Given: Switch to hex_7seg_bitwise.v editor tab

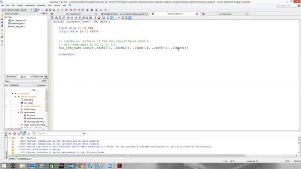Looking at the screenshot, I should [73, 14].
